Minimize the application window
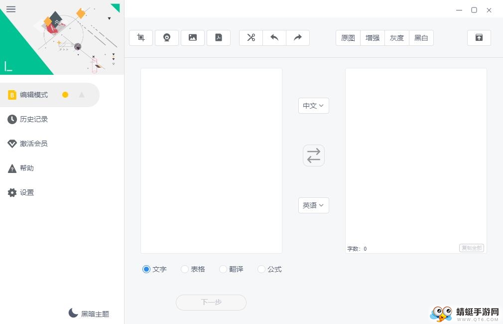The width and height of the screenshot is (503, 324). (459, 10)
